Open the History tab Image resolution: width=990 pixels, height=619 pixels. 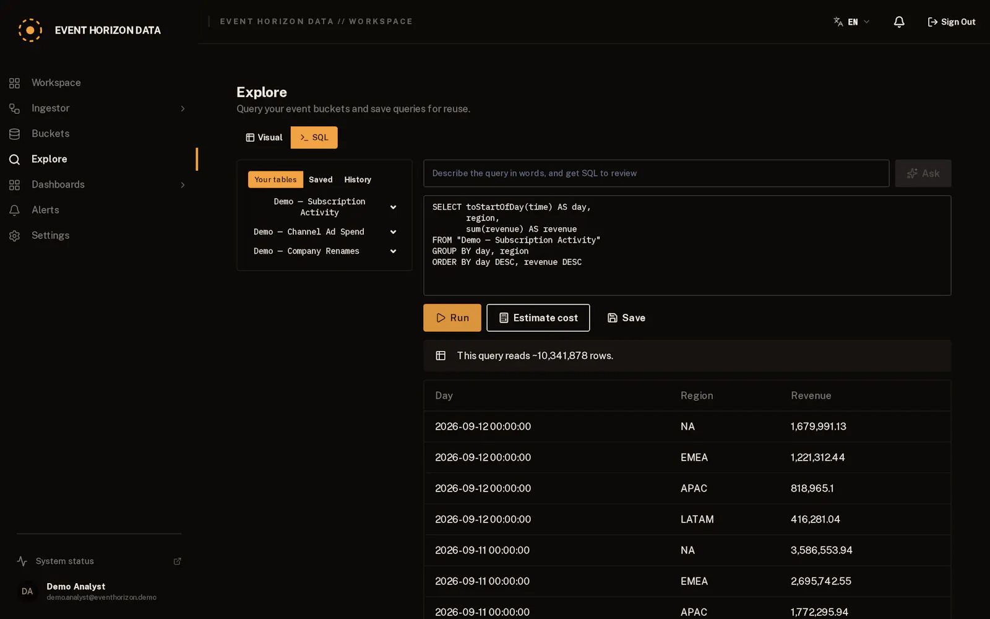click(x=358, y=180)
